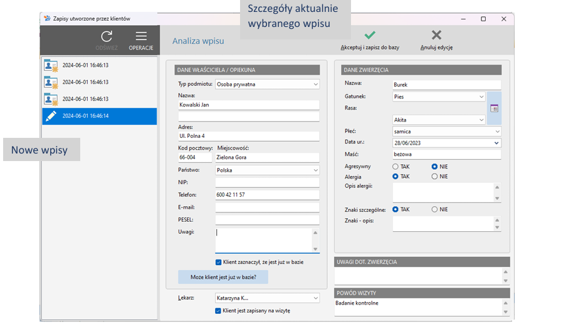The width and height of the screenshot is (571, 334).
Task: Click the NIP input field
Action: (x=267, y=182)
